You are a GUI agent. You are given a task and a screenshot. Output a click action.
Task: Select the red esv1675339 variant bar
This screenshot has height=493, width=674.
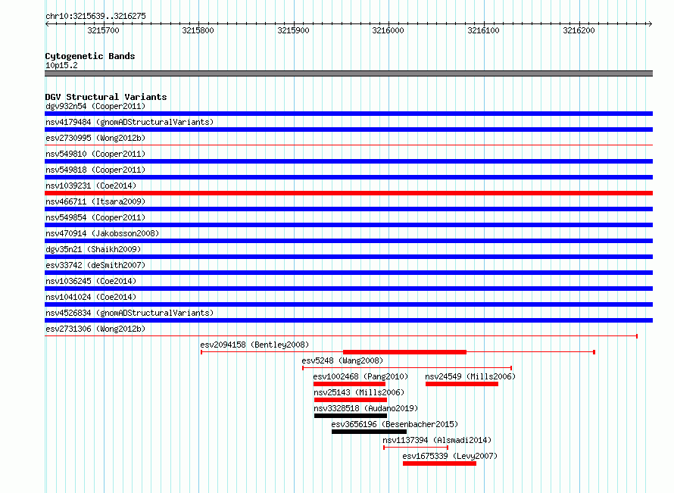pos(439,463)
